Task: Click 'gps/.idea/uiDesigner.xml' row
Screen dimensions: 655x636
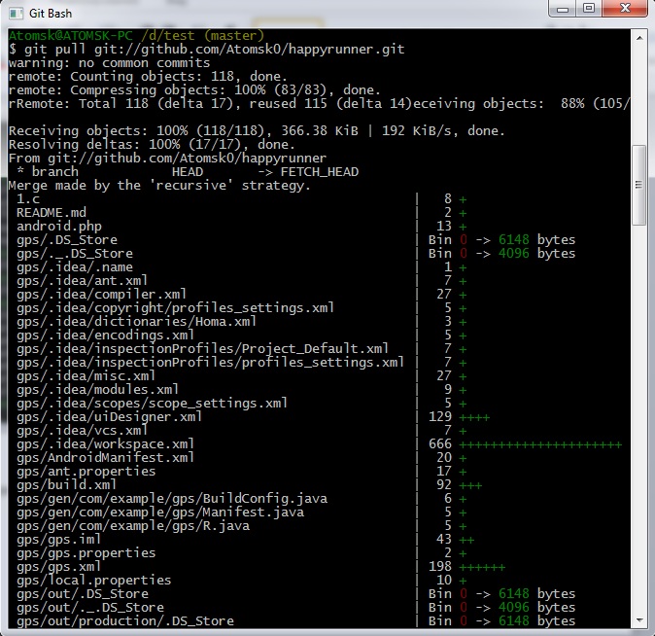Action: (x=253, y=417)
